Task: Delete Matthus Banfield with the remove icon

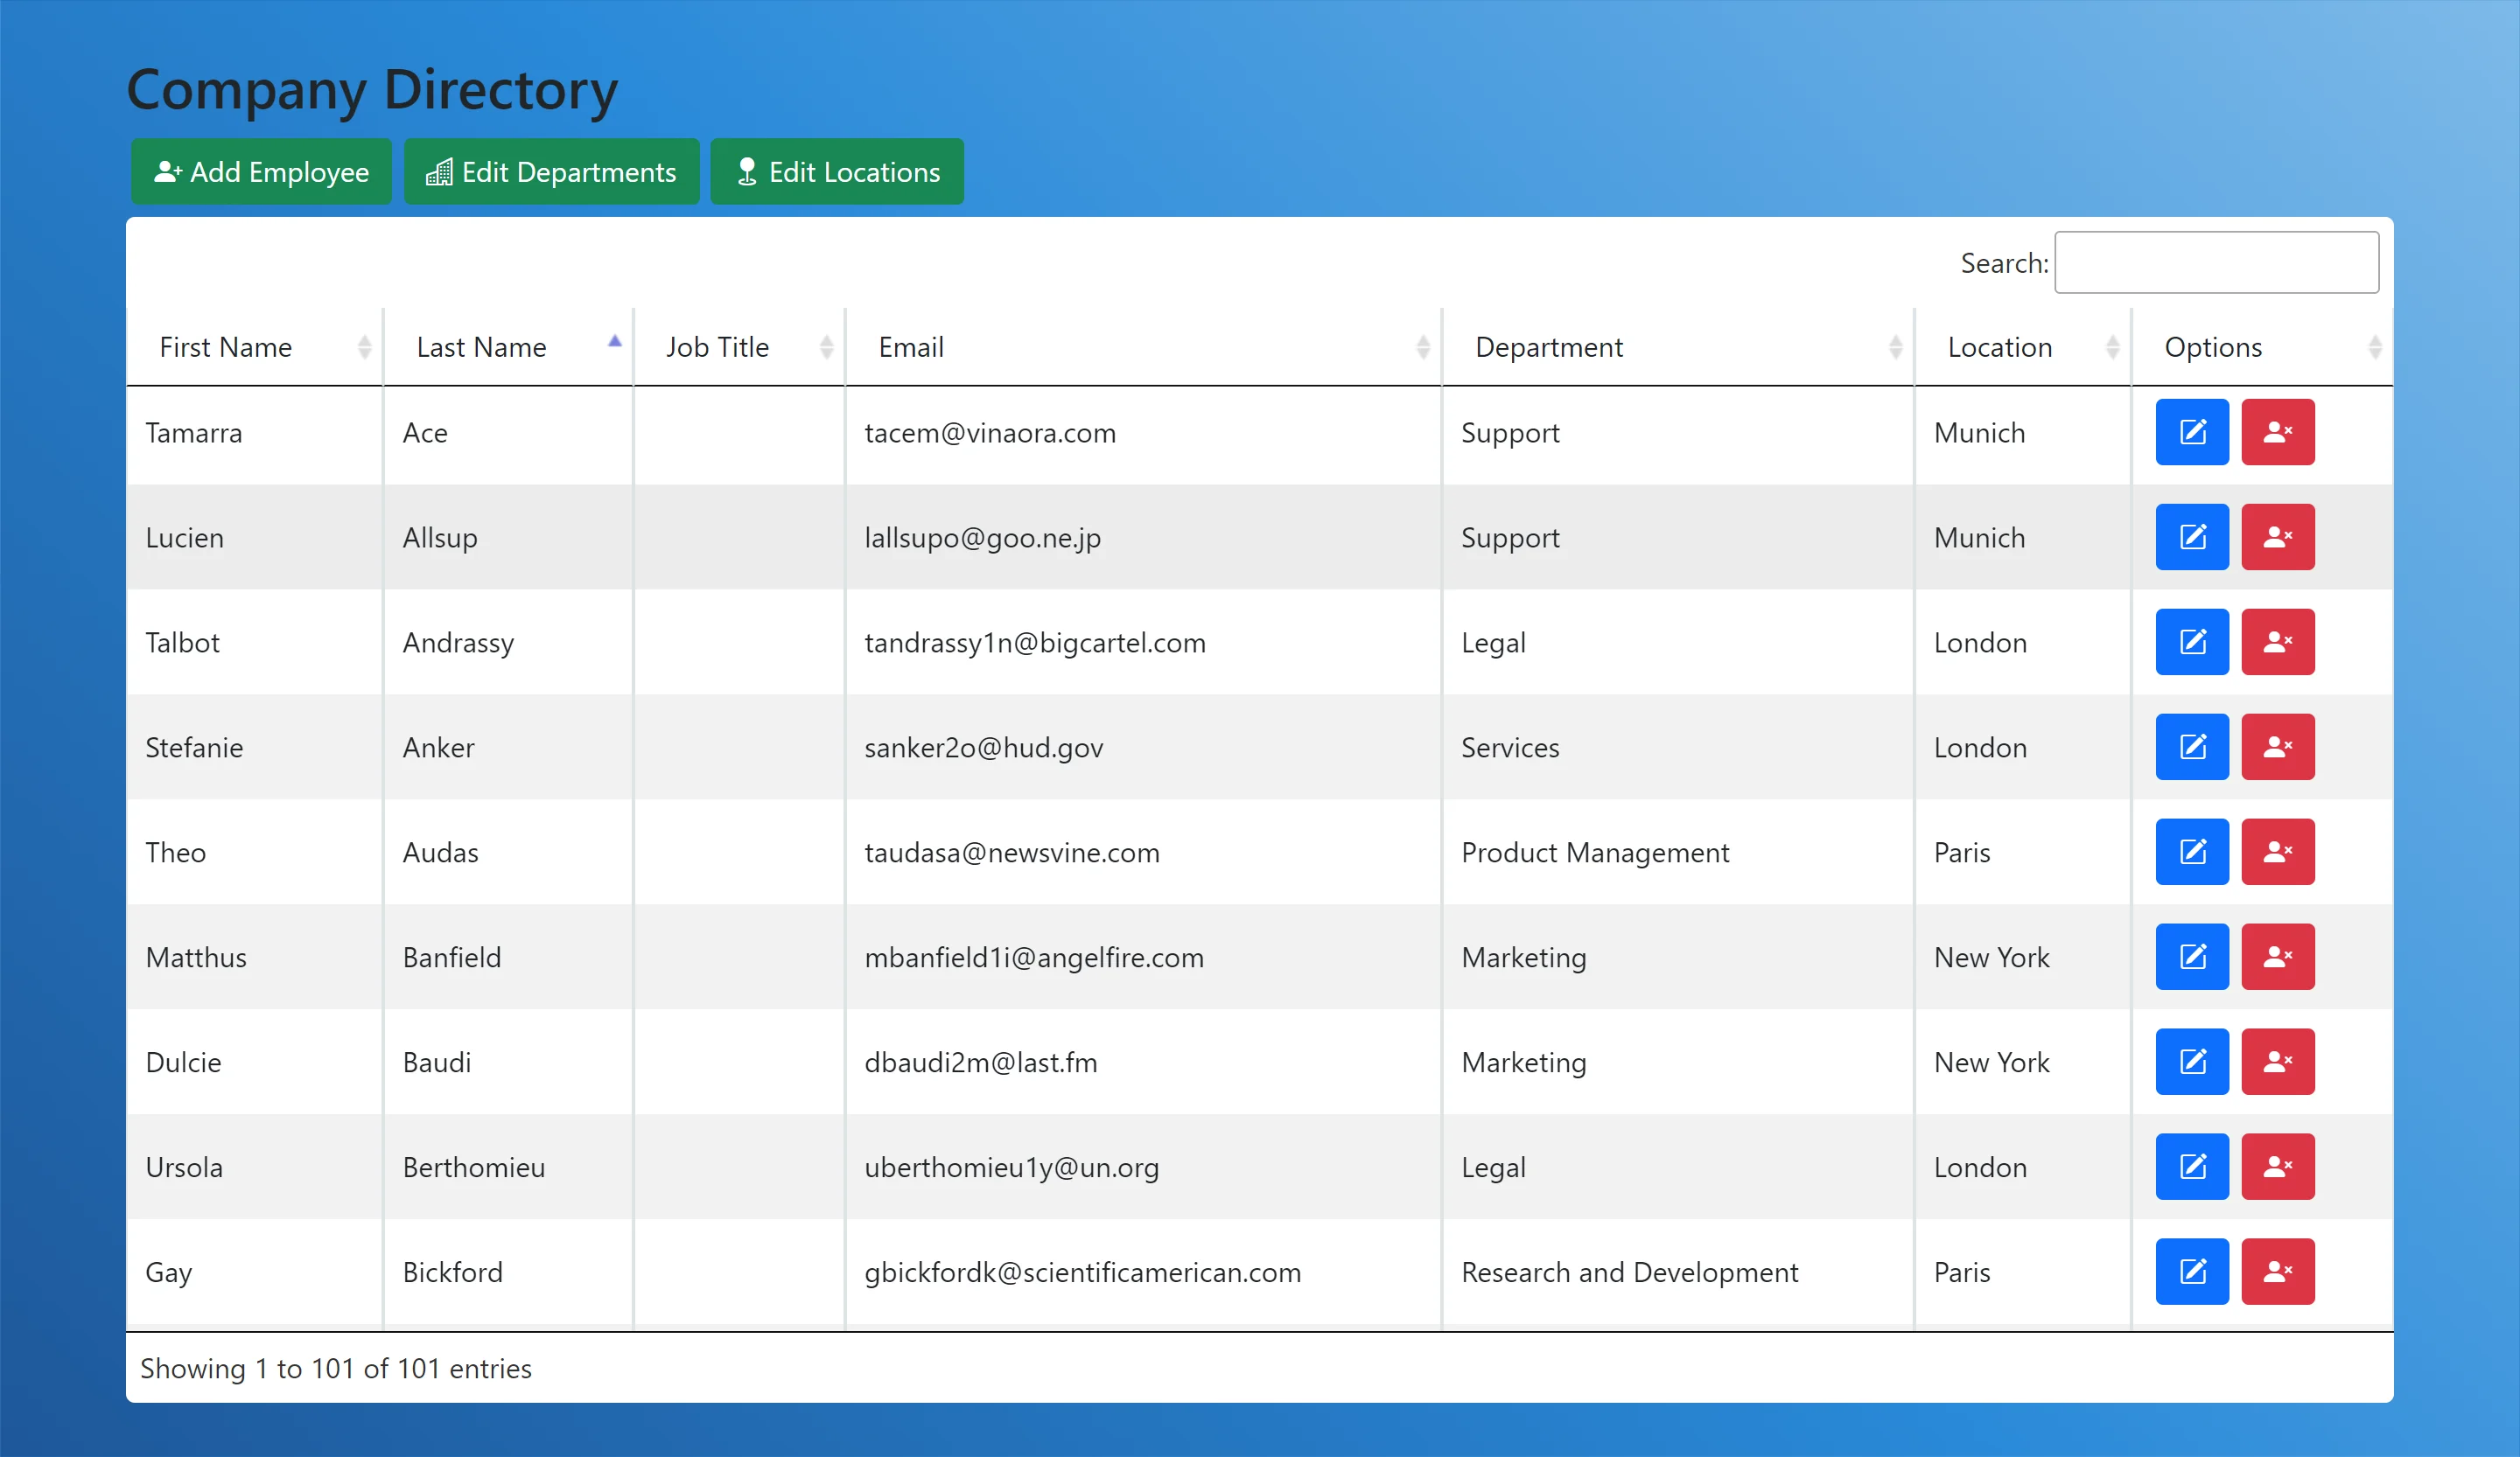Action: tap(2277, 957)
